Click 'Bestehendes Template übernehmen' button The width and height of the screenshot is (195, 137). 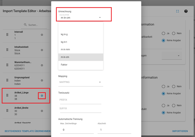click(27, 131)
